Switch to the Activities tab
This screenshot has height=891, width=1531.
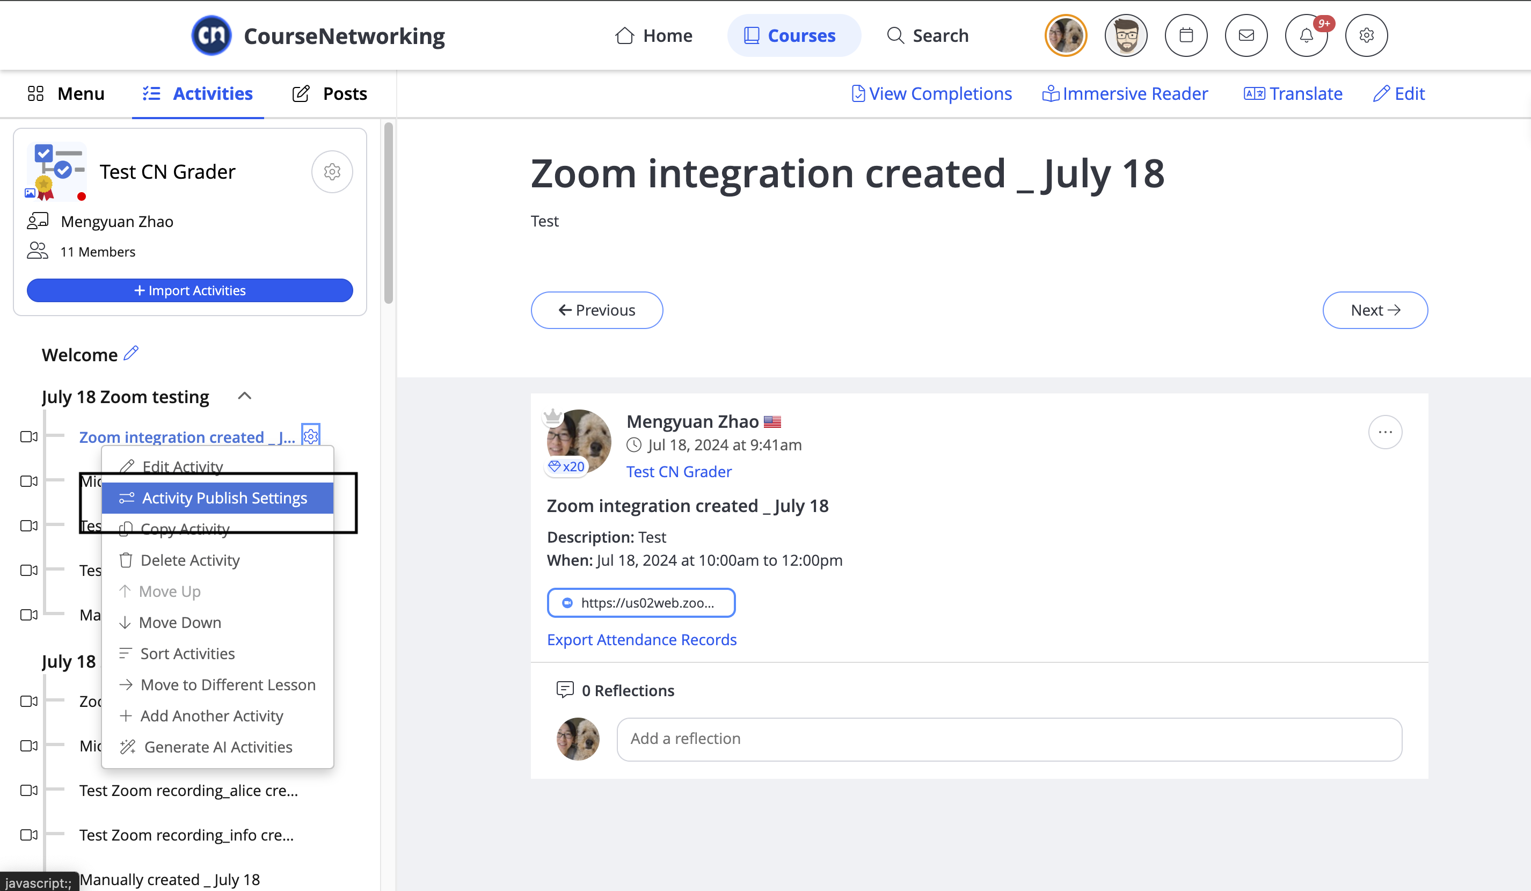[198, 93]
